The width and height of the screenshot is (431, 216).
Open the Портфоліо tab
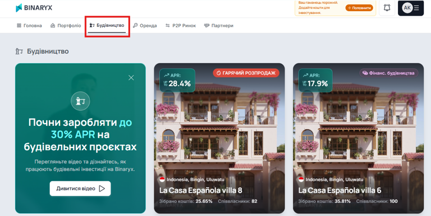(66, 26)
